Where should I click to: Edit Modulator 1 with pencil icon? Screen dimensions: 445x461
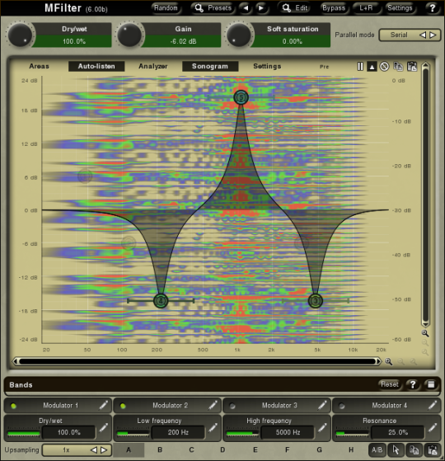[x=103, y=405]
